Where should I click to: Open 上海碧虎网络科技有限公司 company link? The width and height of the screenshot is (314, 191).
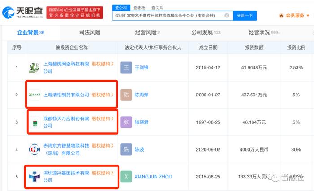click(66, 67)
